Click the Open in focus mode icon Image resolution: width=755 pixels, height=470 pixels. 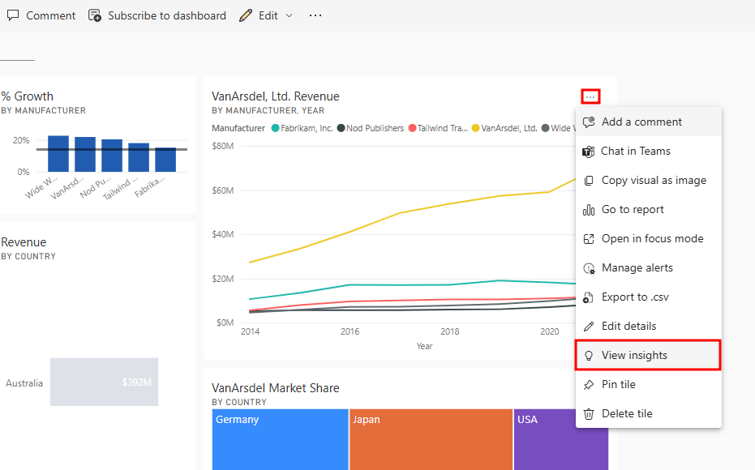click(x=589, y=239)
